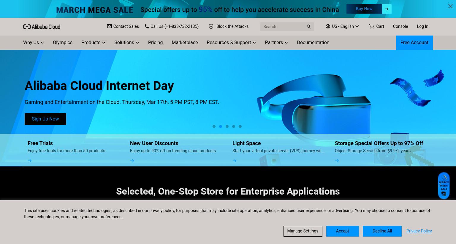
Task: Click the arrow under New User Discounts
Action: tap(132, 161)
